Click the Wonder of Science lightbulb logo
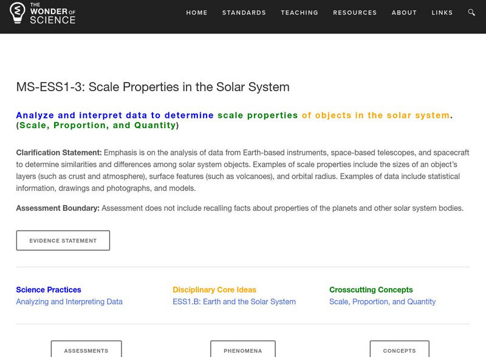486x357 pixels. coord(18,12)
